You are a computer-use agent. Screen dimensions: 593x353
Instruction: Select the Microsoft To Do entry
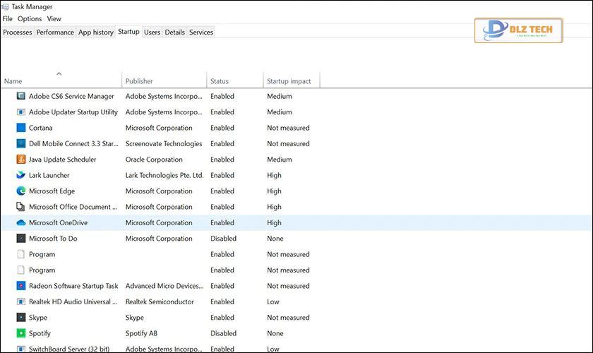53,239
